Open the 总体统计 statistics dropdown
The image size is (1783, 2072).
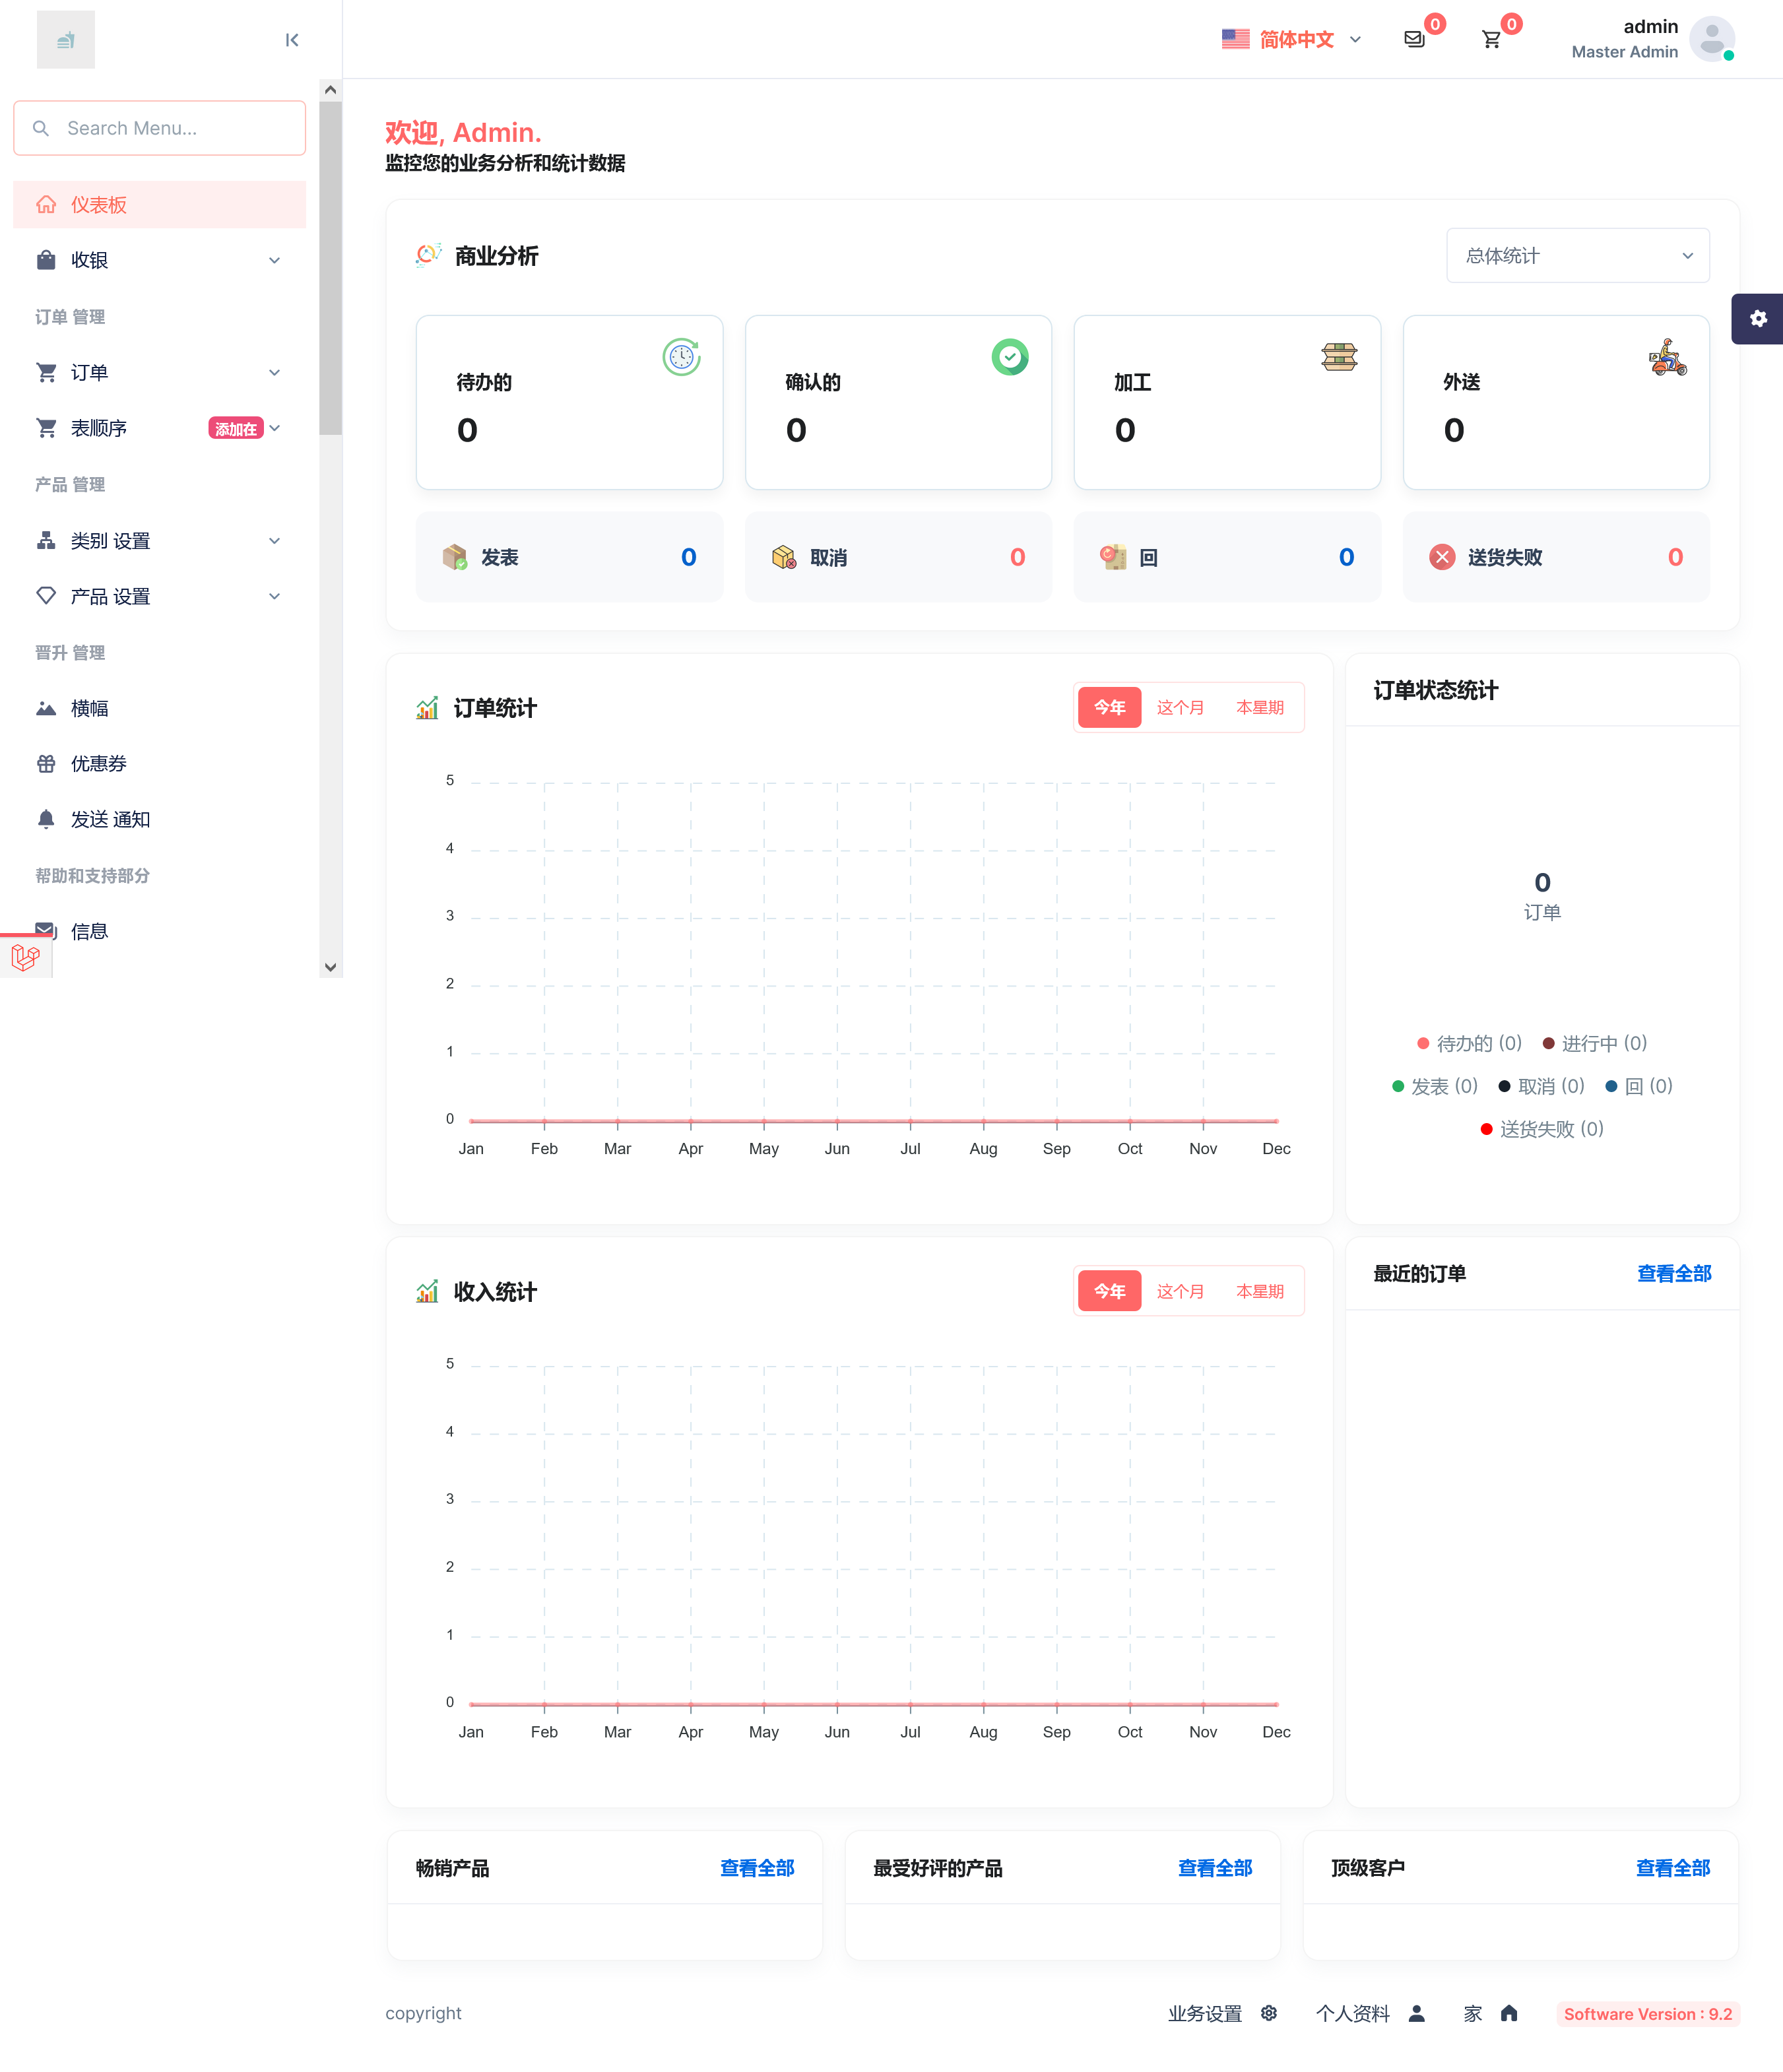coord(1577,256)
